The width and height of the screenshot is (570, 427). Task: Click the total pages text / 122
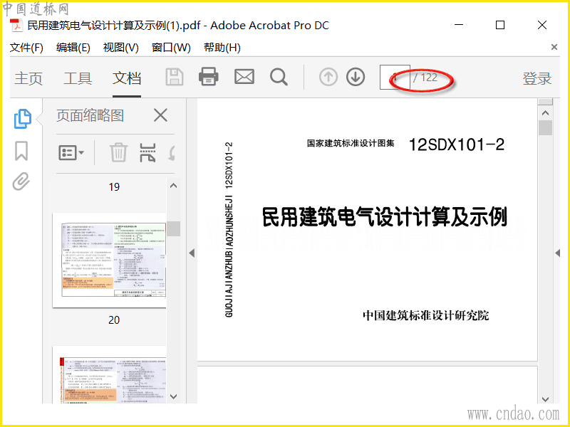click(425, 77)
